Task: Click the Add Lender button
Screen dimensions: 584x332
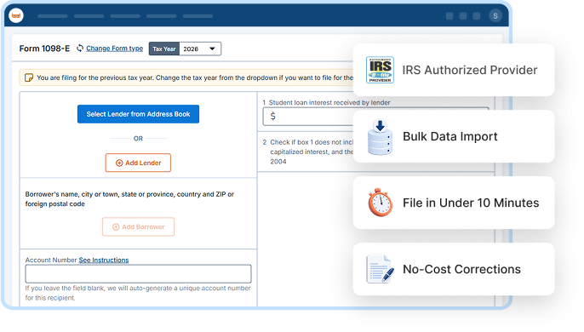Action: coord(138,163)
